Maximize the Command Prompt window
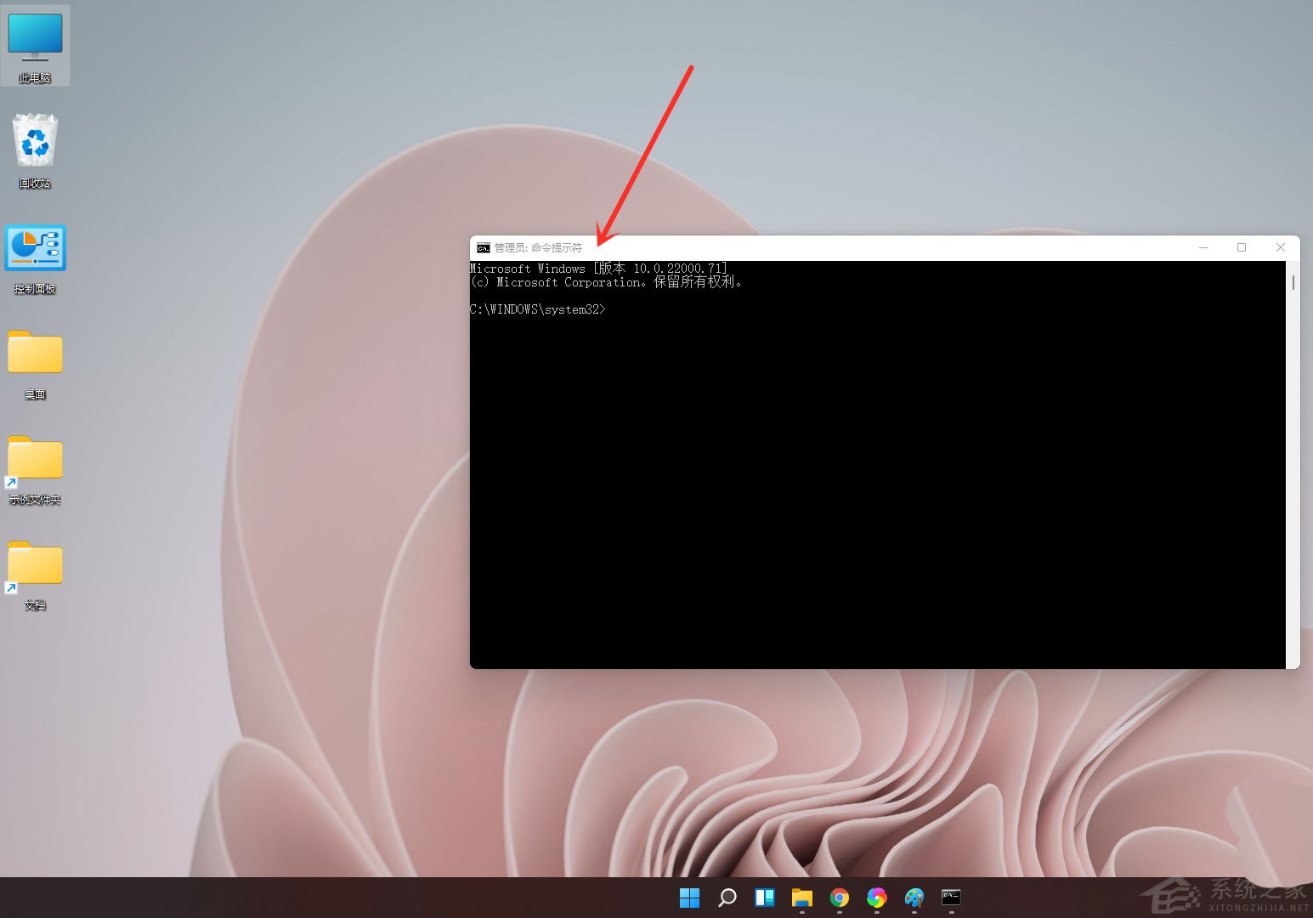 (x=1242, y=247)
